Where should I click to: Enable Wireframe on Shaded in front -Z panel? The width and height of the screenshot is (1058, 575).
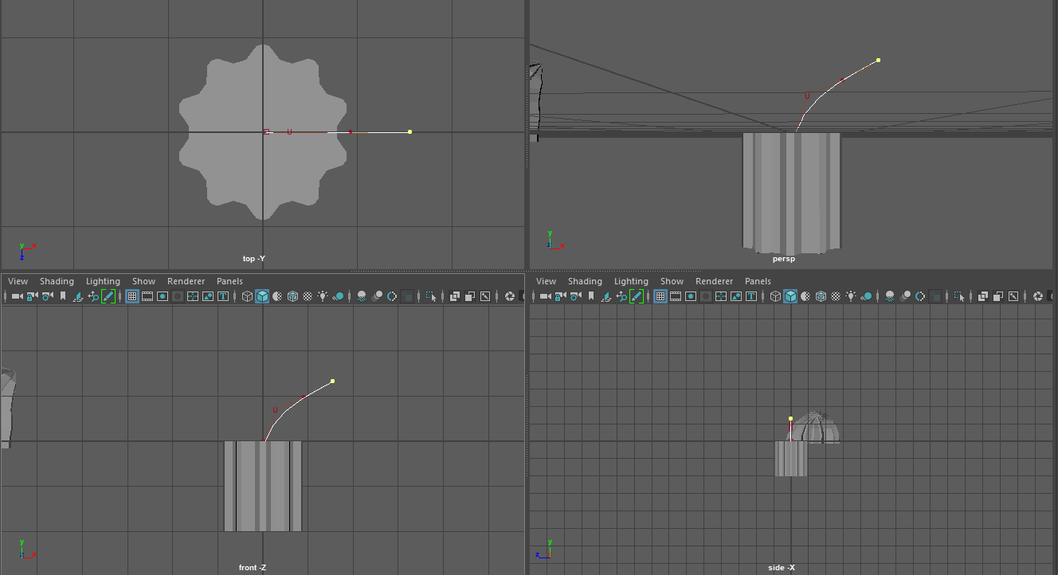click(292, 296)
